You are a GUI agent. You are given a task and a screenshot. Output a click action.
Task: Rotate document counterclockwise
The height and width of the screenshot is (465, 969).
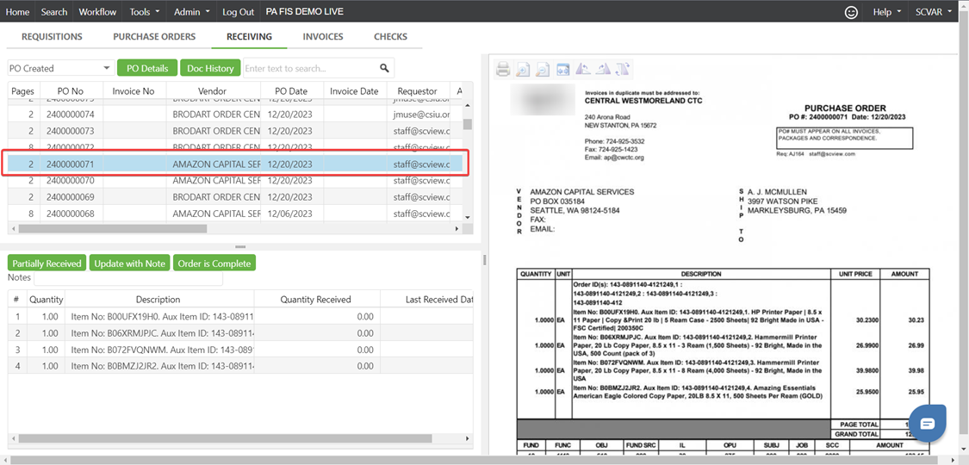583,70
